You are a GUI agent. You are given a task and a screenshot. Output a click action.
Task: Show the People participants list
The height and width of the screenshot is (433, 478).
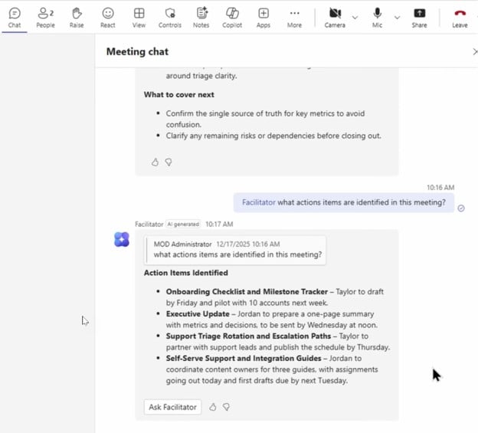(45, 17)
